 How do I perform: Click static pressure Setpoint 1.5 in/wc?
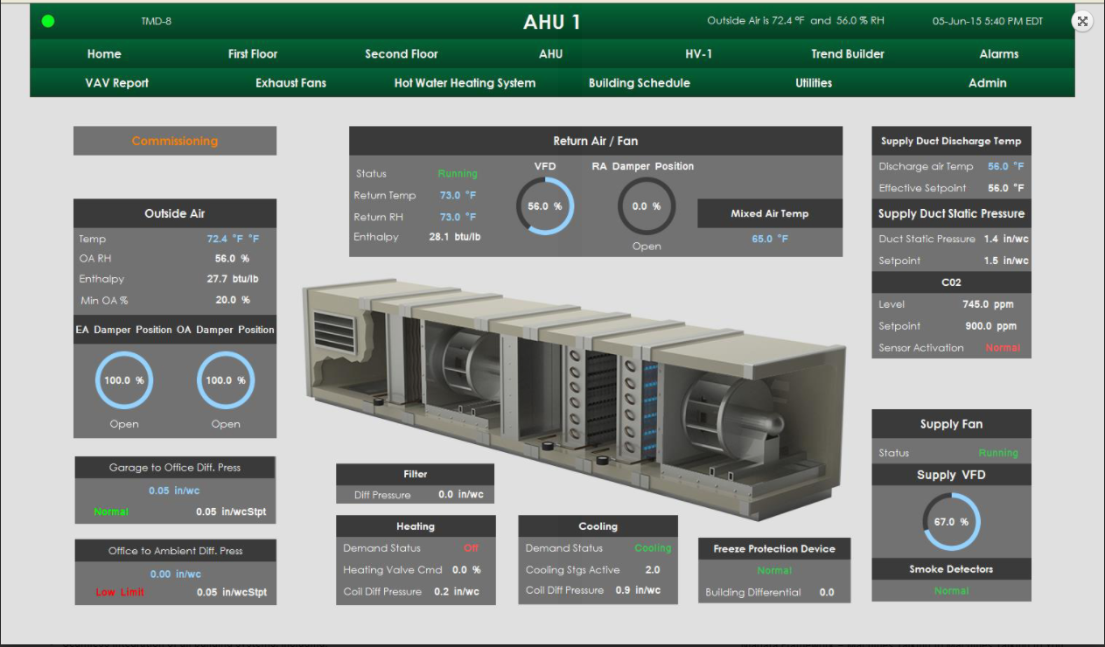point(1006,261)
